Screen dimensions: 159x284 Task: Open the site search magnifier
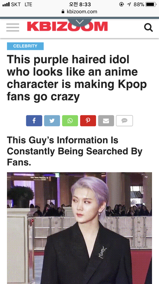coord(148,28)
